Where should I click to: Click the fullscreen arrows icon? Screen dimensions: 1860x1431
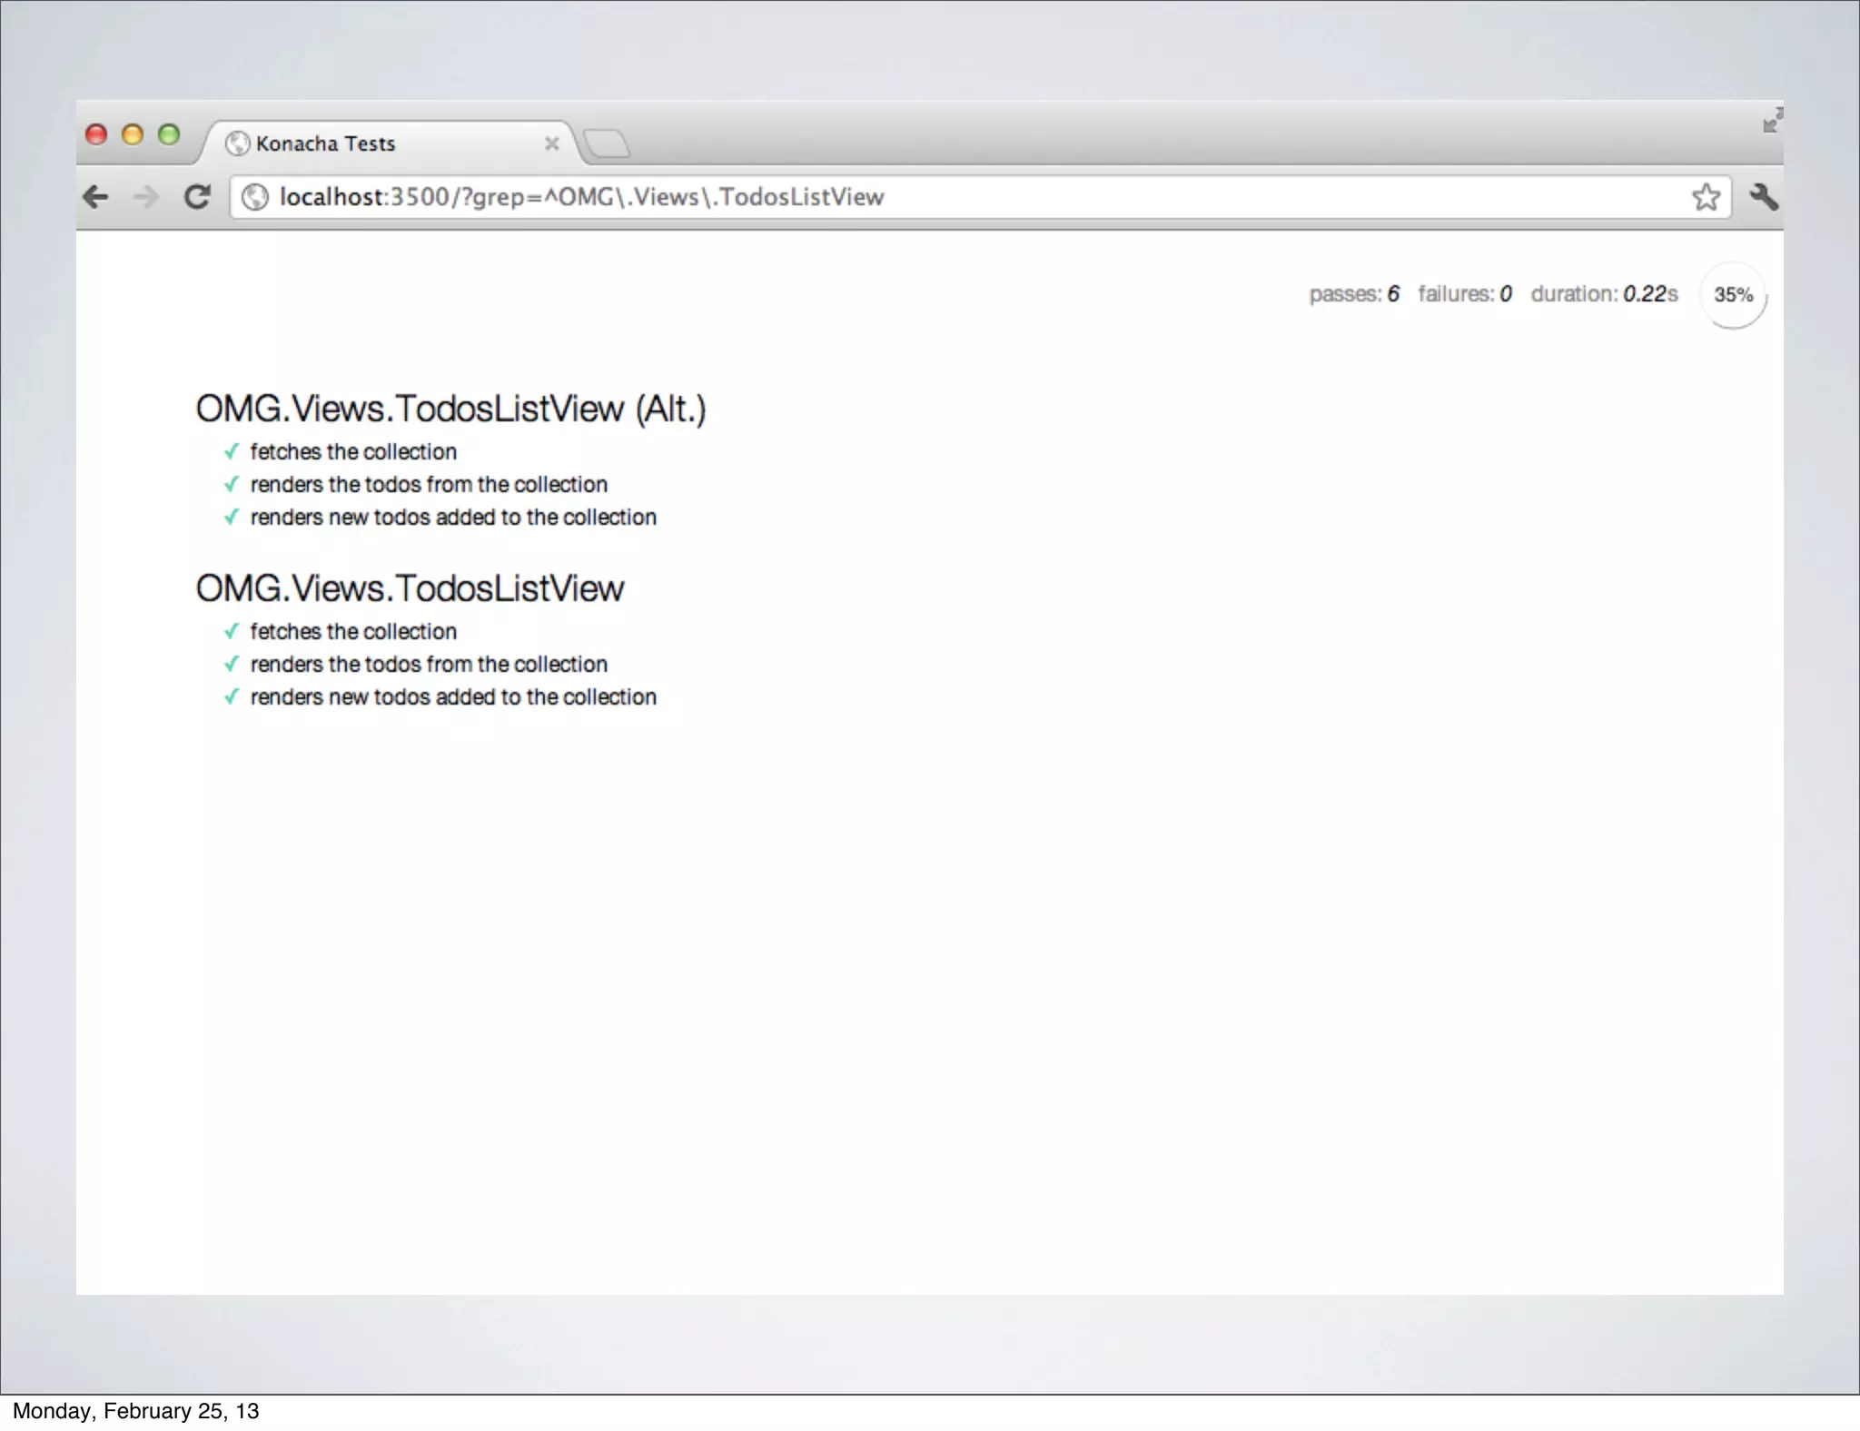pos(1772,121)
